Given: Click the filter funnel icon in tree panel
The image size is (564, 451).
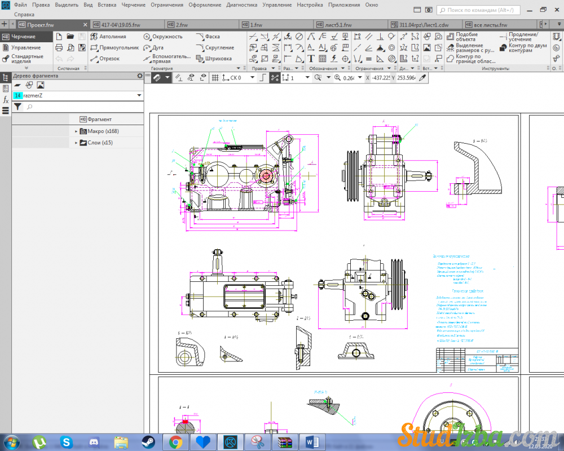Looking at the screenshot, I should click(x=17, y=107).
